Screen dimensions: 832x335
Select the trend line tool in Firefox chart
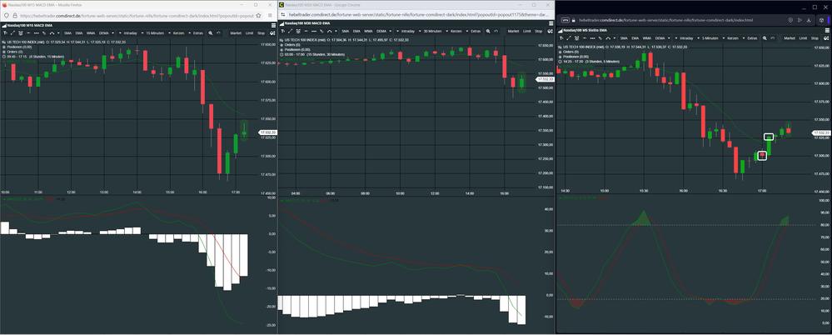(x=12, y=32)
